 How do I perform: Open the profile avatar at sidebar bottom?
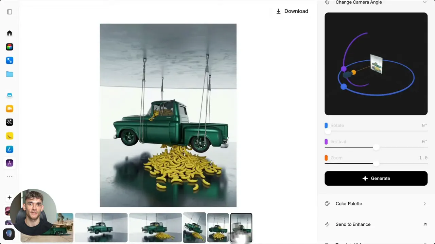(9, 234)
